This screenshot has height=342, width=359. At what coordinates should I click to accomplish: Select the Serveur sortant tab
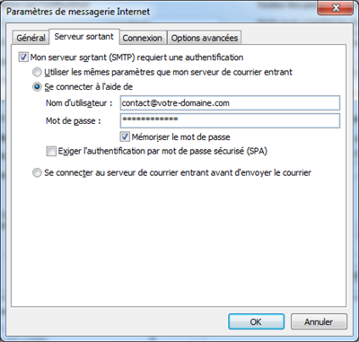(x=84, y=37)
